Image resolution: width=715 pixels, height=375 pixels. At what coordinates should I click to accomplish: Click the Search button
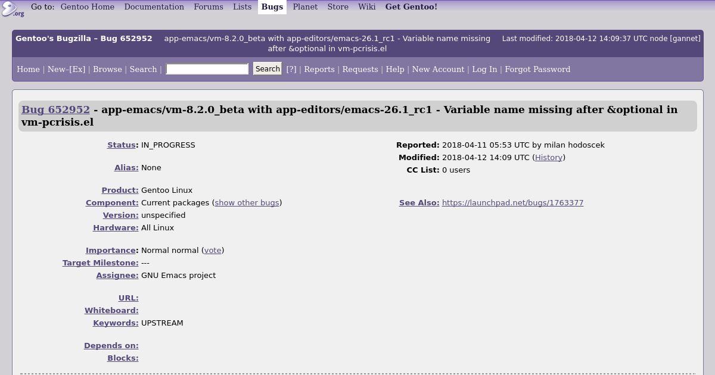coord(268,69)
